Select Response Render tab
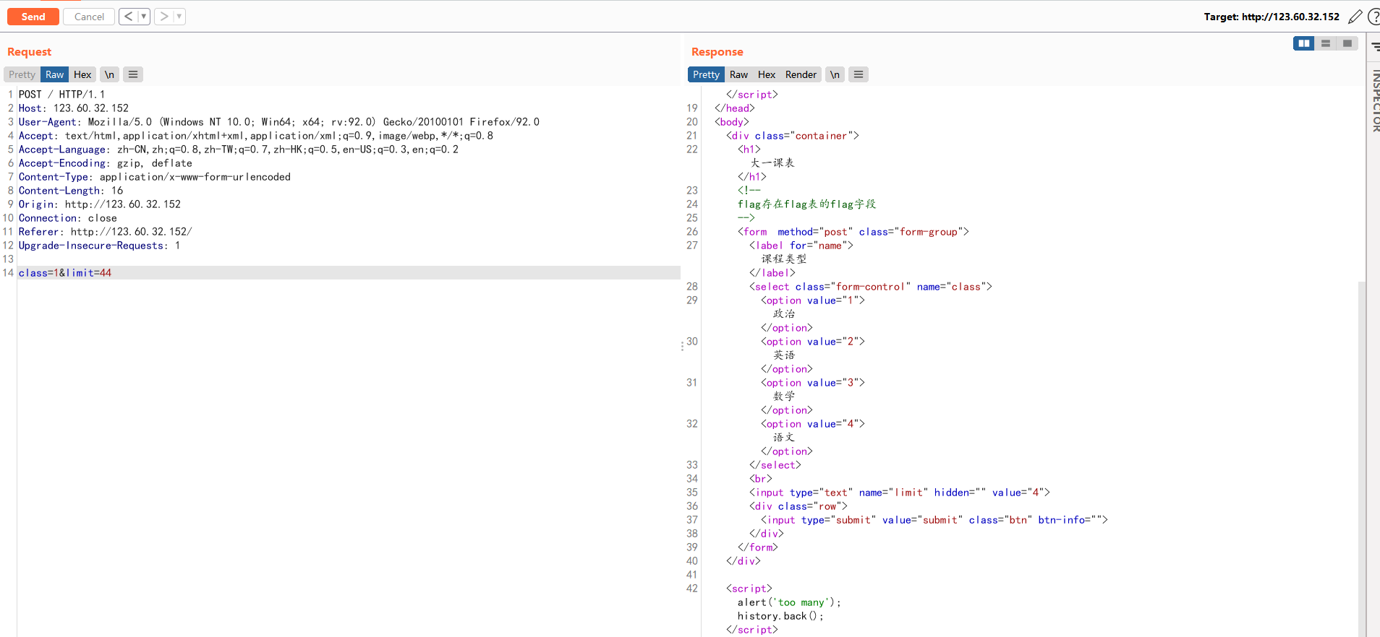This screenshot has width=1380, height=637. tap(801, 74)
